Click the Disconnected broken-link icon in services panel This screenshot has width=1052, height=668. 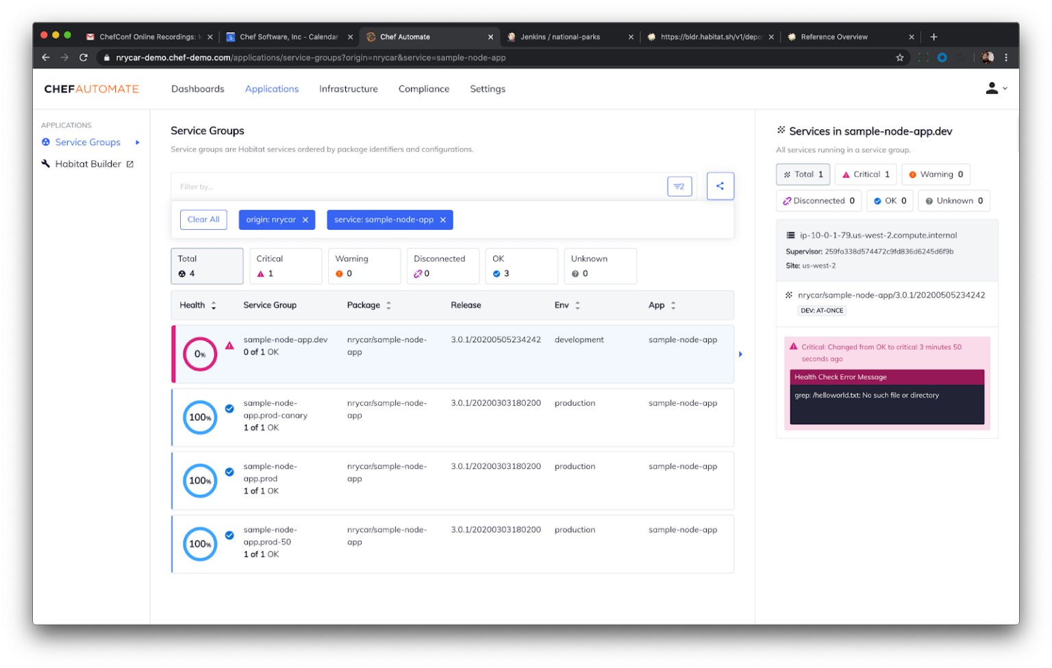788,201
